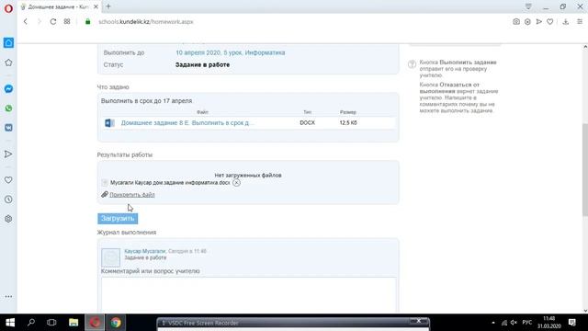Click the page vertical scrollbar
Image resolution: width=588 pixels, height=331 pixels.
click(x=585, y=169)
